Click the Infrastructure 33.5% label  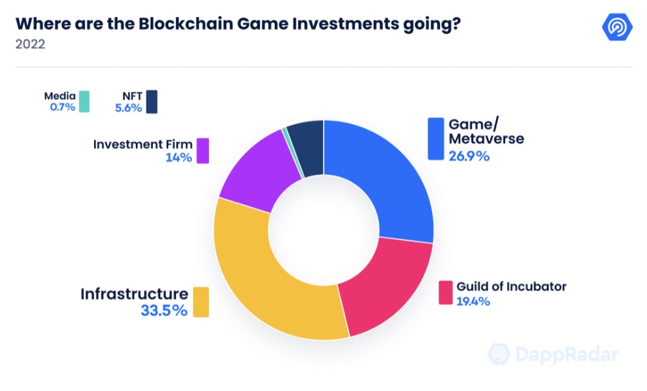tap(135, 302)
